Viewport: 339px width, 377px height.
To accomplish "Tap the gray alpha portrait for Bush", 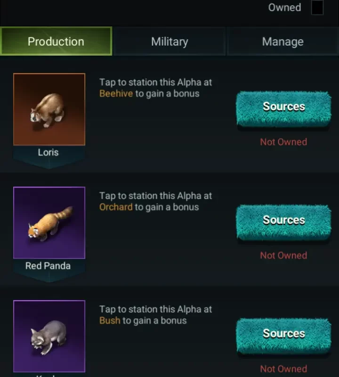I will pos(49,336).
